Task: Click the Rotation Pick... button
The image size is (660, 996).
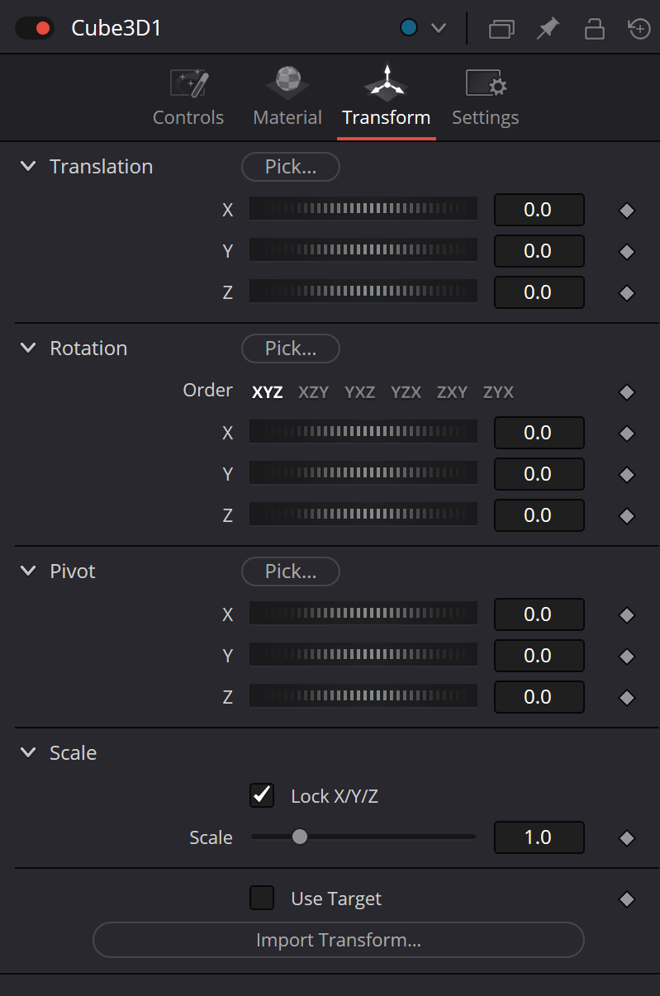Action: click(291, 349)
